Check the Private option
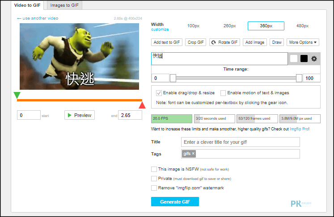 tap(154, 179)
